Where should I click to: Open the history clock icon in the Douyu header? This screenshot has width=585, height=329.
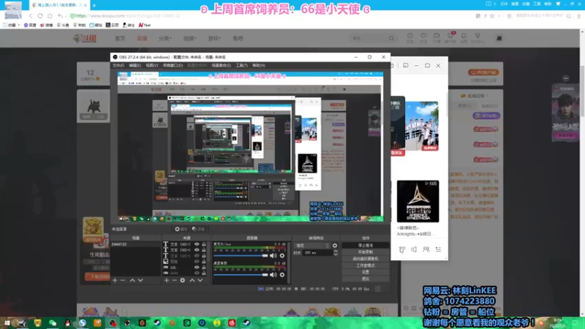(410, 36)
